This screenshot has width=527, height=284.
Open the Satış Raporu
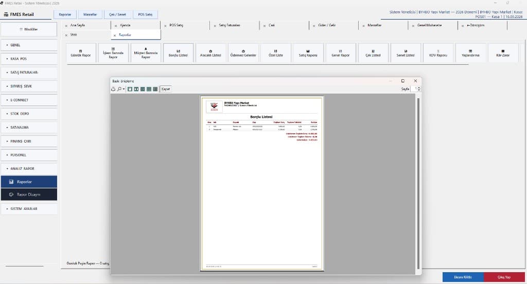308,53
